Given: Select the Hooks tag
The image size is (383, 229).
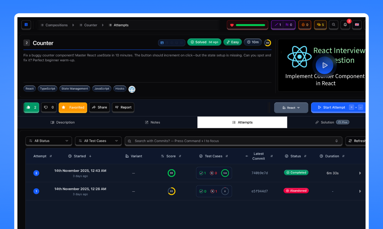Looking at the screenshot, I should click(x=120, y=89).
